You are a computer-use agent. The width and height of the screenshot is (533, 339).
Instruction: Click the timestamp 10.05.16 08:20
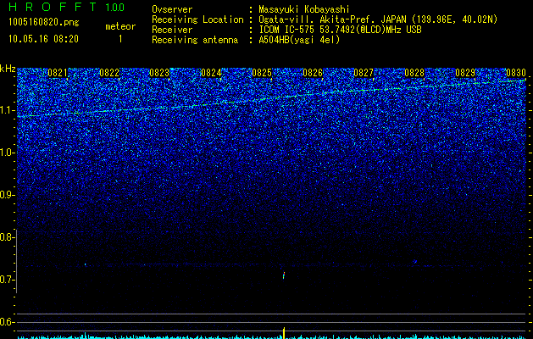click(x=43, y=39)
